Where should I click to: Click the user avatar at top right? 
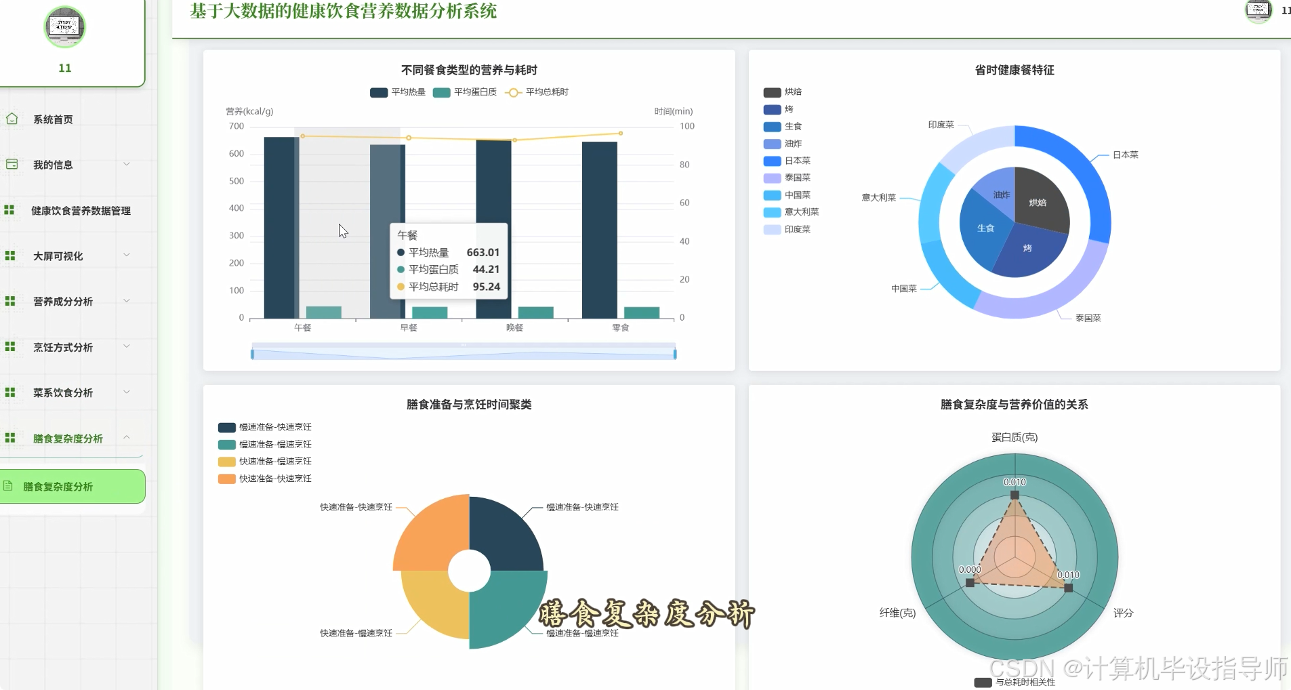(x=1258, y=12)
